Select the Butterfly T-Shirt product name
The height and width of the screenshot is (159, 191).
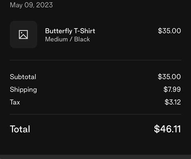pyautogui.click(x=70, y=31)
